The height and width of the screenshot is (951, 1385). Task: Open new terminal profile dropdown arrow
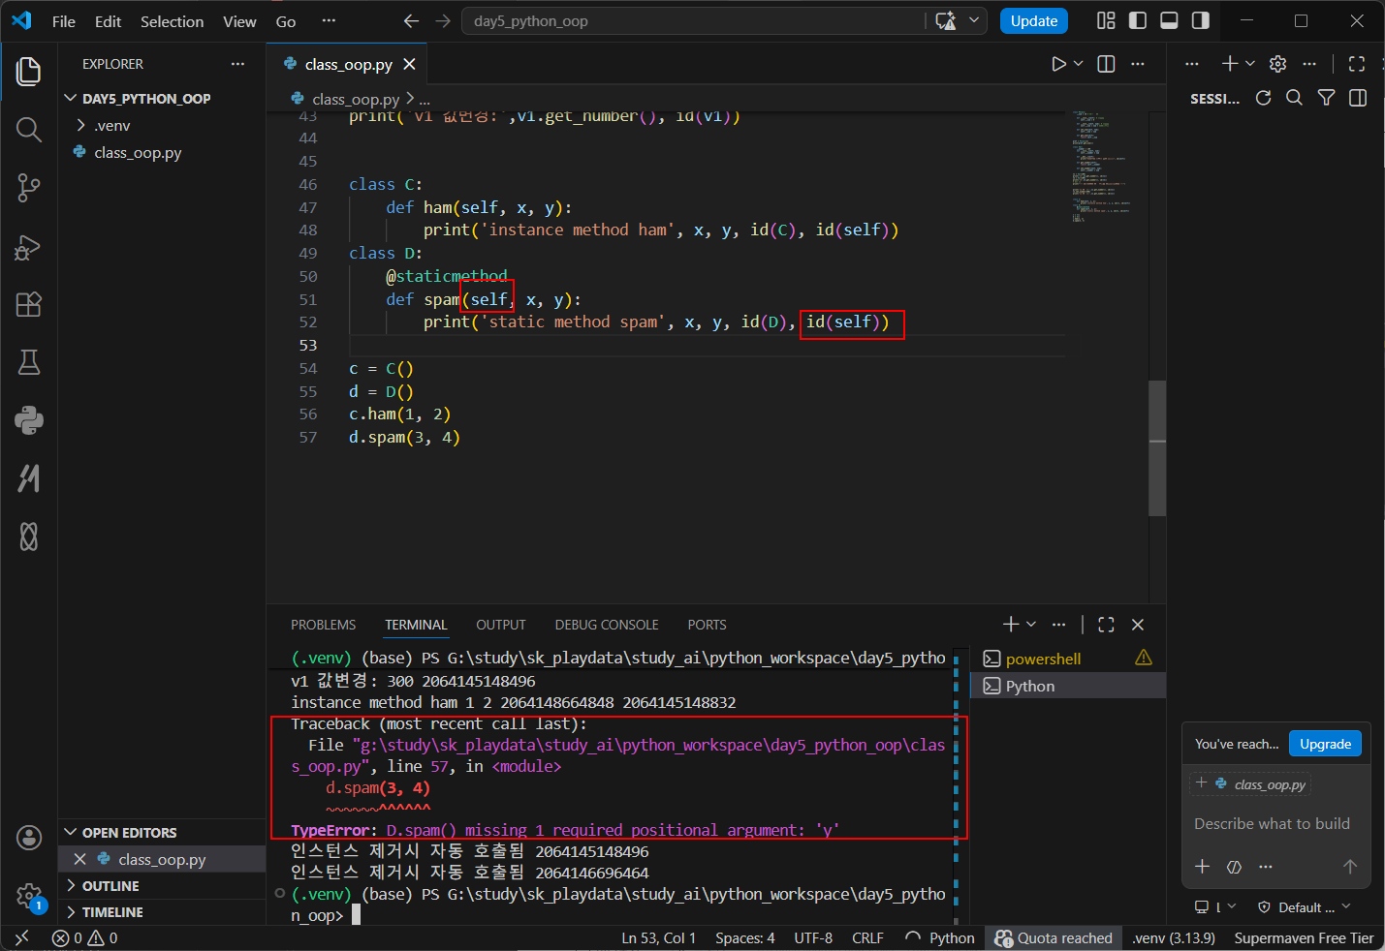click(x=1031, y=625)
